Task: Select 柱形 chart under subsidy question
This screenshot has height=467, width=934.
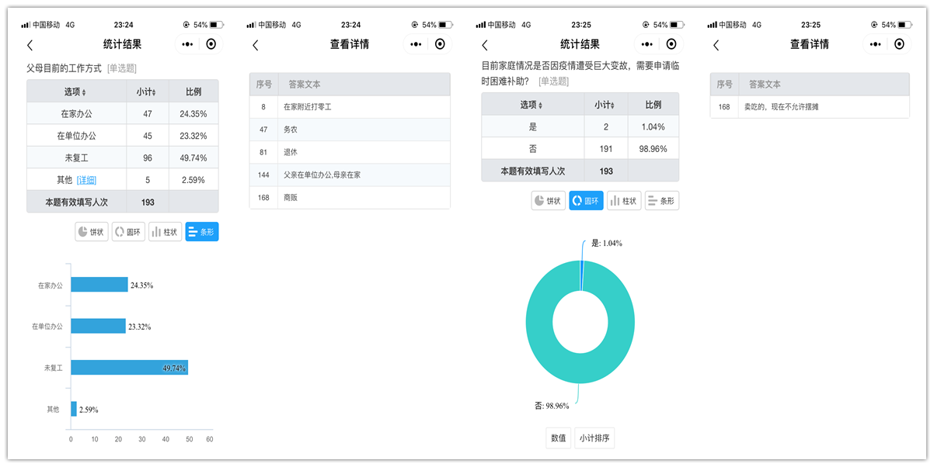Action: [624, 201]
